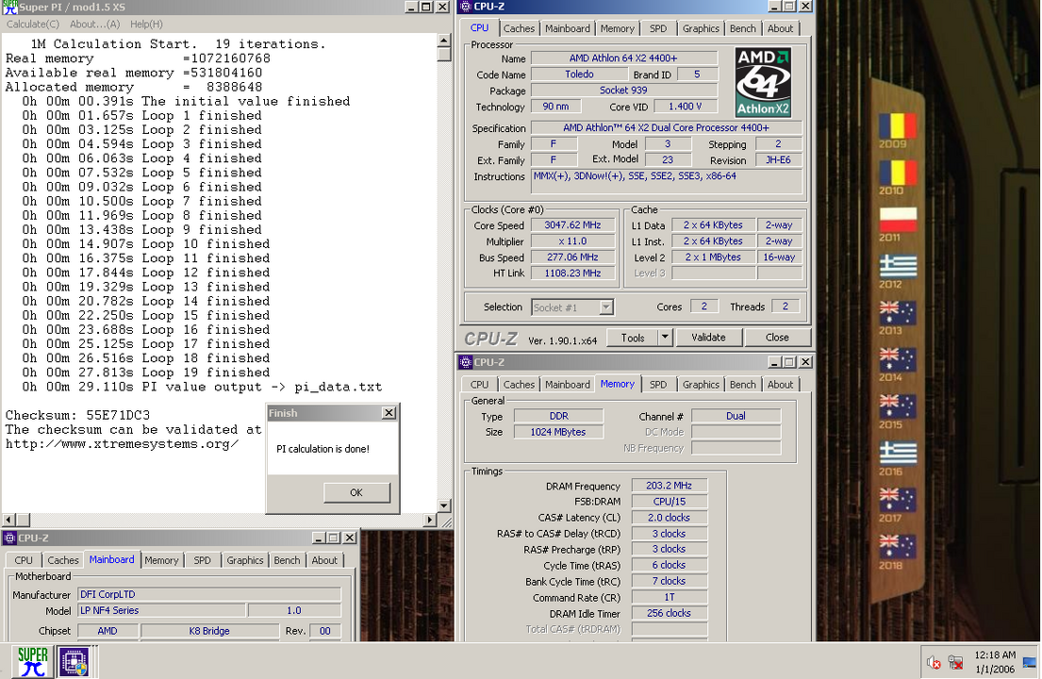Screen dimensions: 1042x679
Task: Click the 2011 Poland flag badge
Action: (898, 220)
